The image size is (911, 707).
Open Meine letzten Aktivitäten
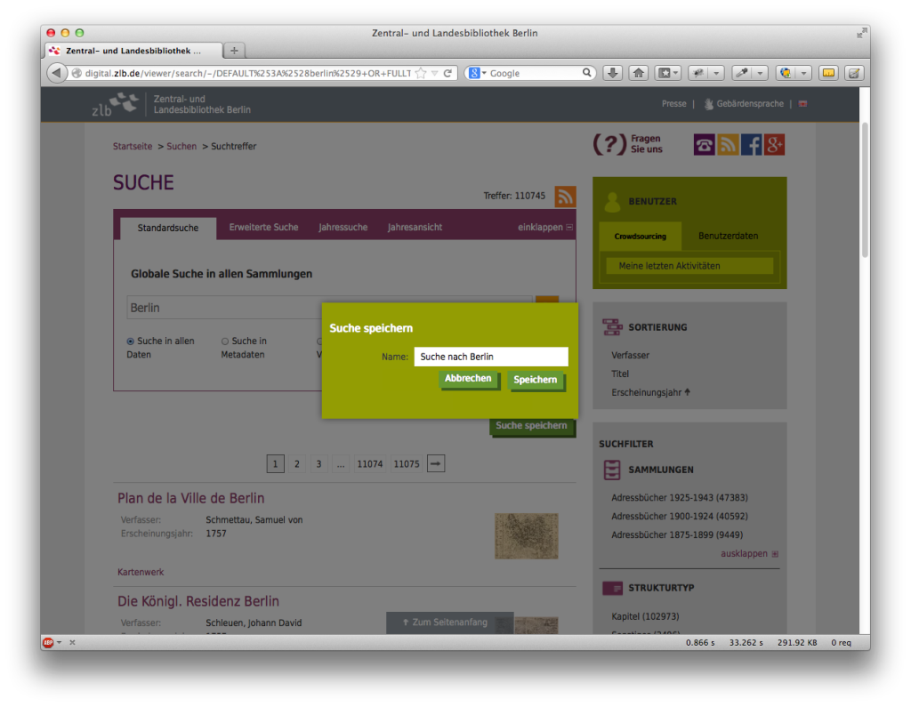689,266
